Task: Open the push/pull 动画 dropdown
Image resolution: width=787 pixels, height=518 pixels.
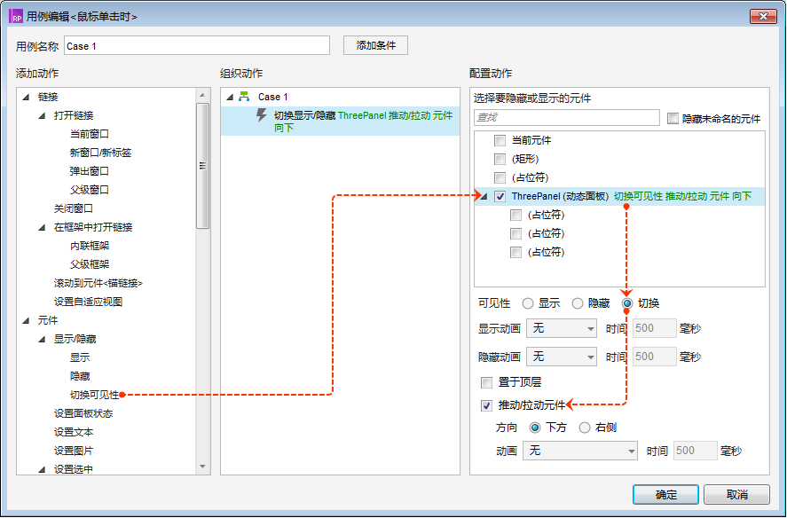Action: click(580, 451)
